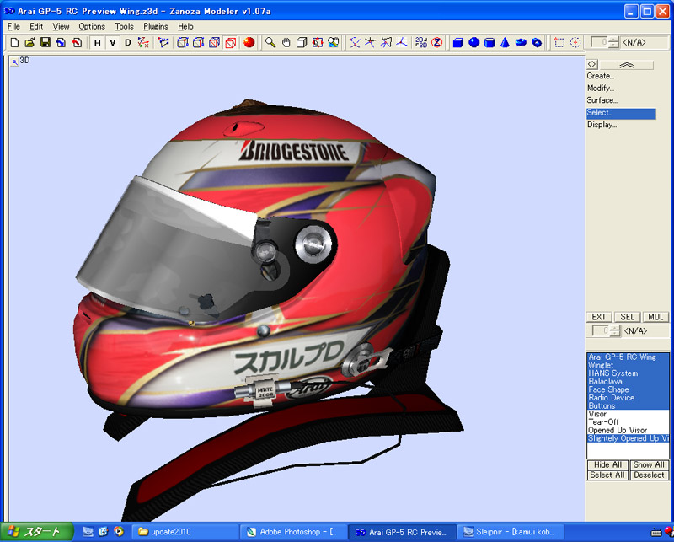This screenshot has width=674, height=542.
Task: Click the Save floppy disk icon
Action: [x=45, y=42]
